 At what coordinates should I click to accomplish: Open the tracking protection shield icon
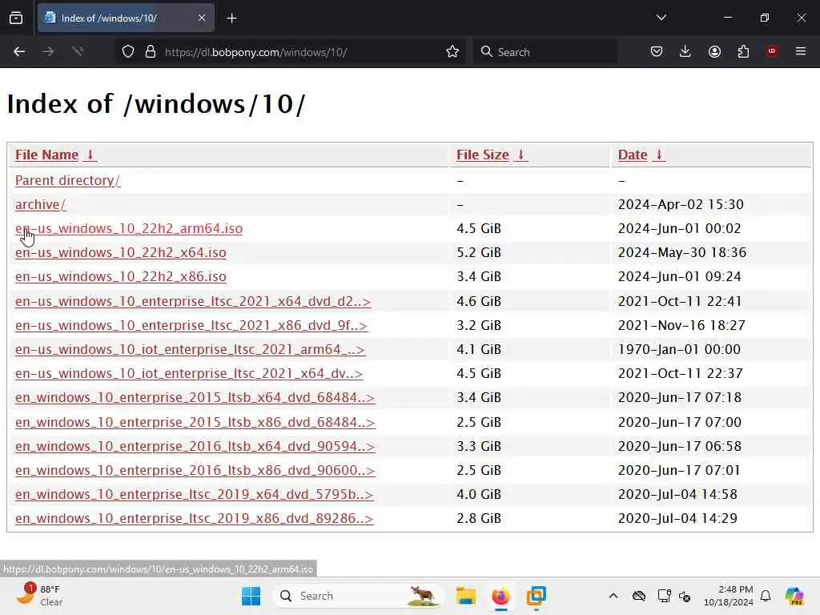click(128, 52)
